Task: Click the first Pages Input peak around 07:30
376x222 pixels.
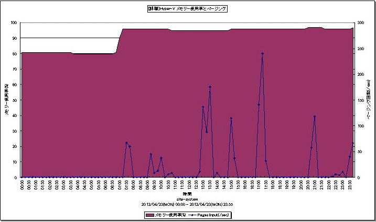Action: pyautogui.click(x=126, y=143)
